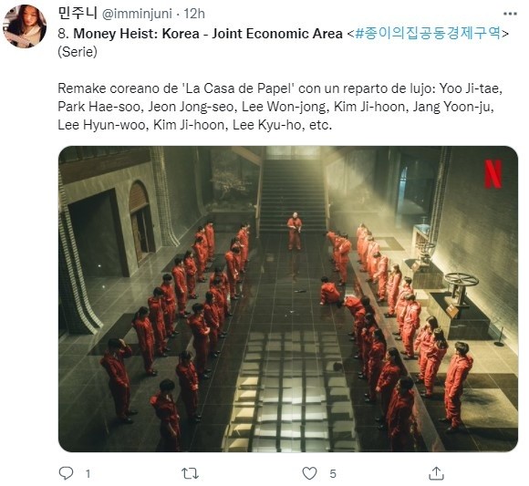This screenshot has width=529, height=486.
Task: Open the hashtag #종이의집공동경제구역
Action: coord(428,34)
